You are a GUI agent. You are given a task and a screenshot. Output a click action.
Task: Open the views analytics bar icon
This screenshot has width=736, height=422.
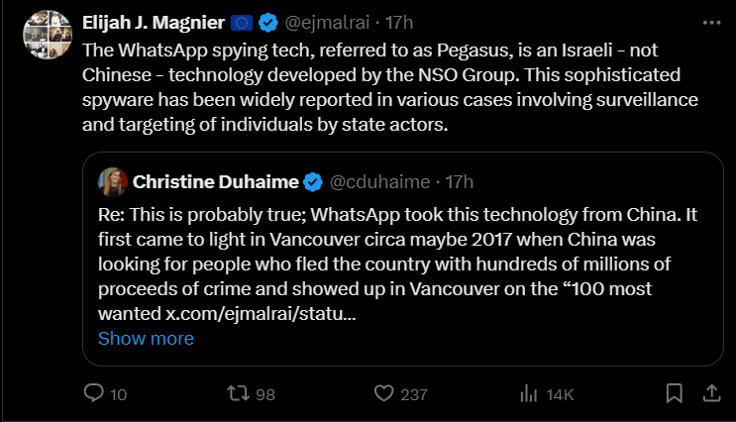528,393
